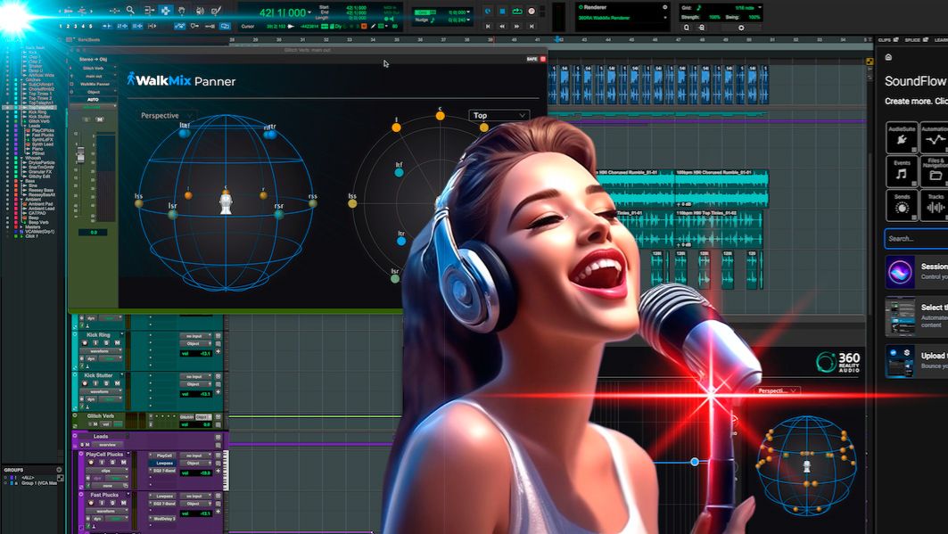Click the transport Record button
This screenshot has height=534, width=948.
pyautogui.click(x=532, y=11)
